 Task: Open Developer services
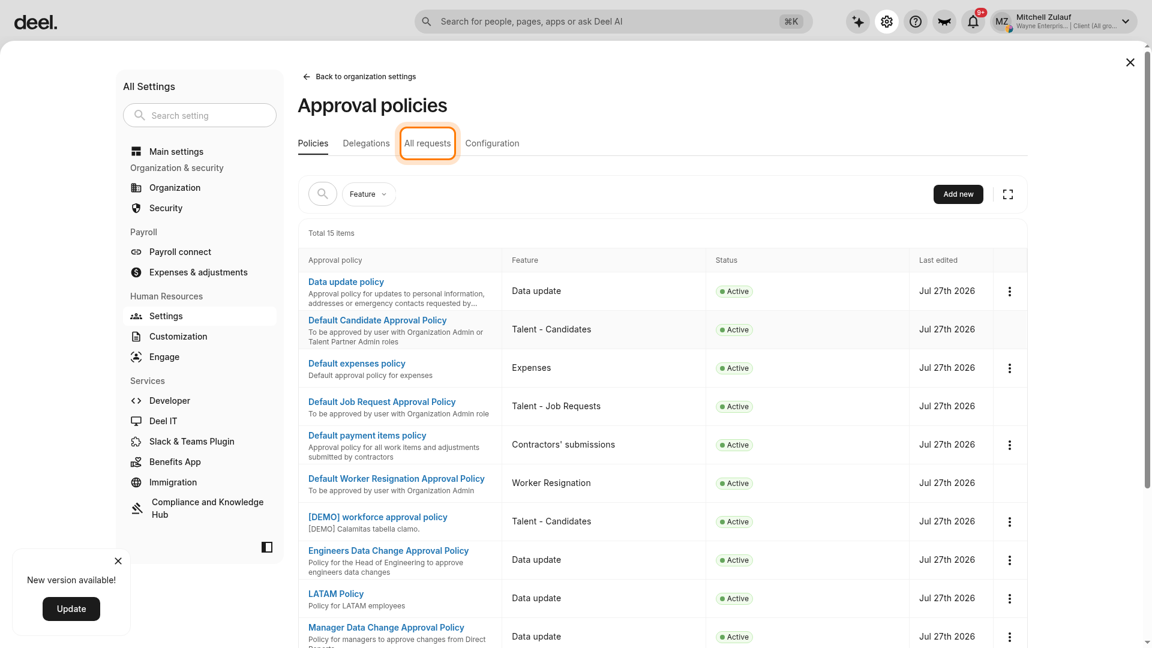(x=200, y=401)
